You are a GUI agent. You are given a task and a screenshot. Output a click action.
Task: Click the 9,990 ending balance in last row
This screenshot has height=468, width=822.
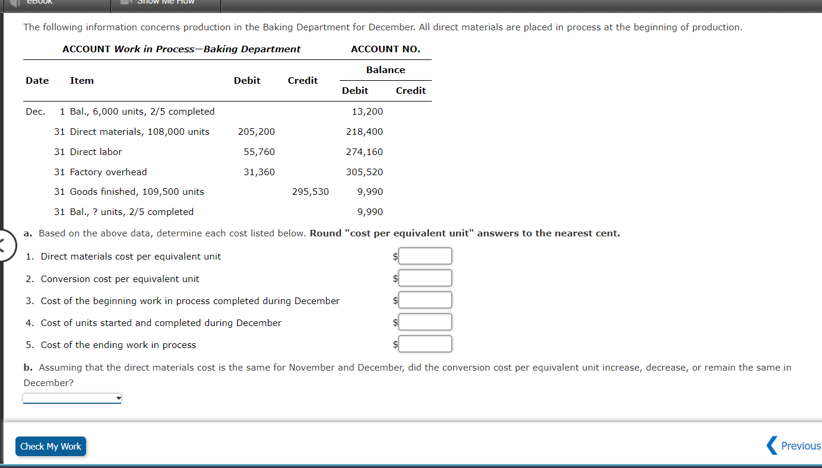point(370,212)
